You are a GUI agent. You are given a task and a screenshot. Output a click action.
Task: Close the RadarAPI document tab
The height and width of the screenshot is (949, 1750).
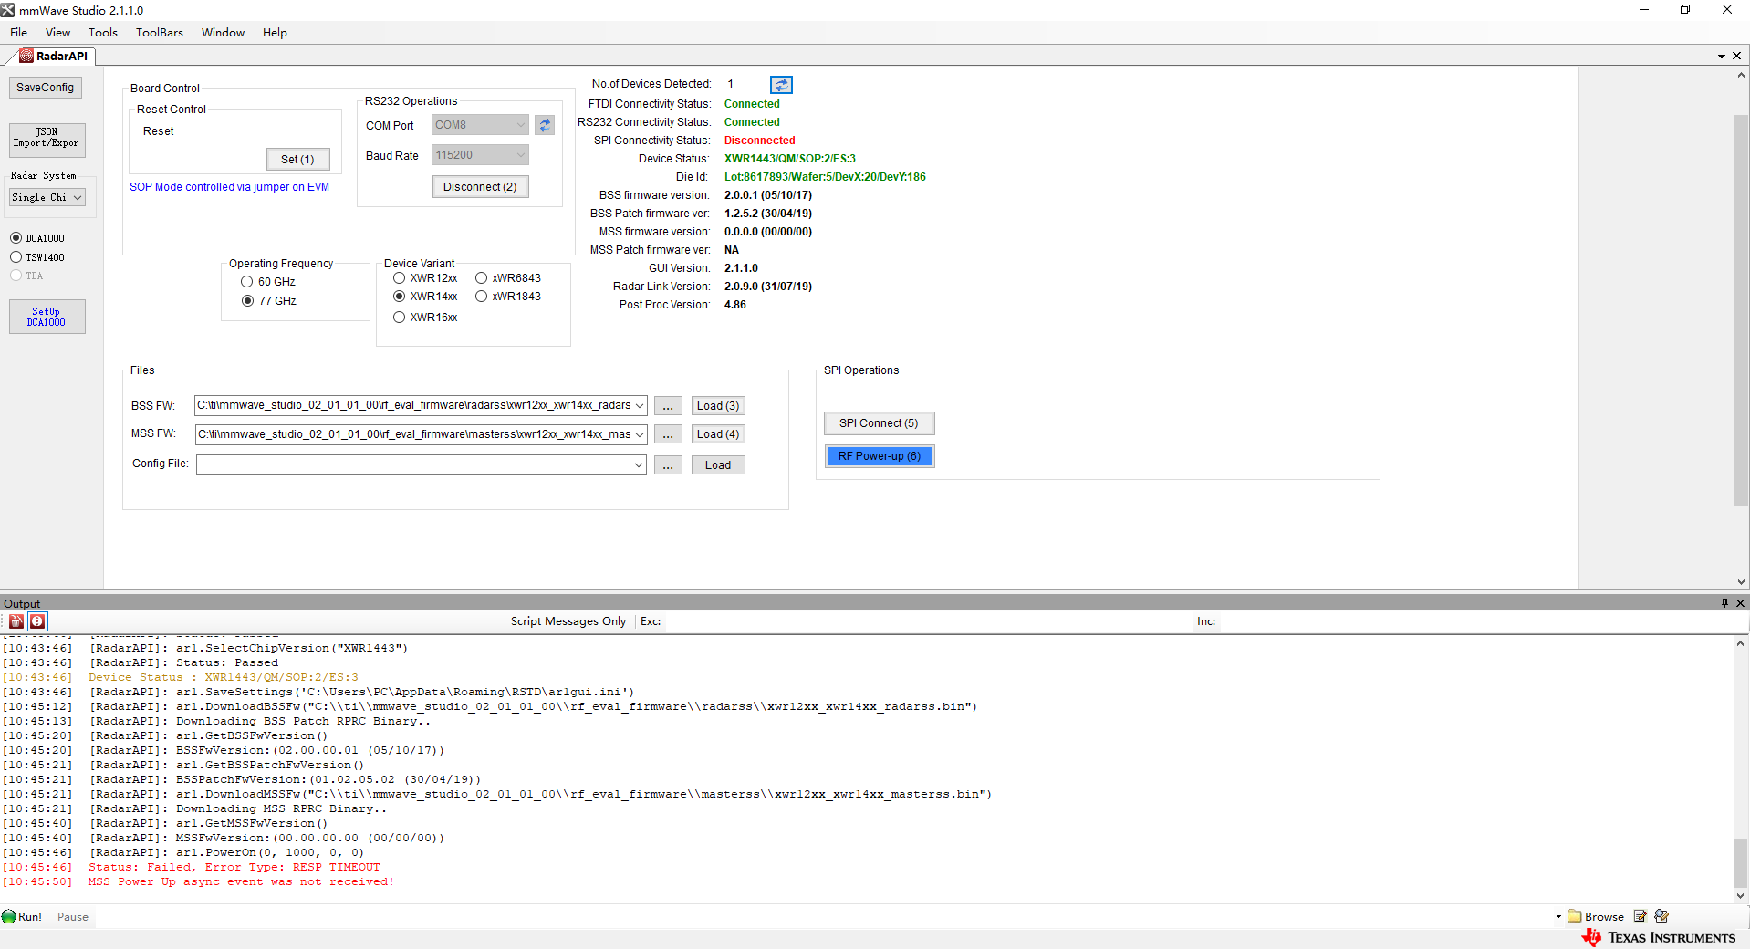pos(1736,56)
